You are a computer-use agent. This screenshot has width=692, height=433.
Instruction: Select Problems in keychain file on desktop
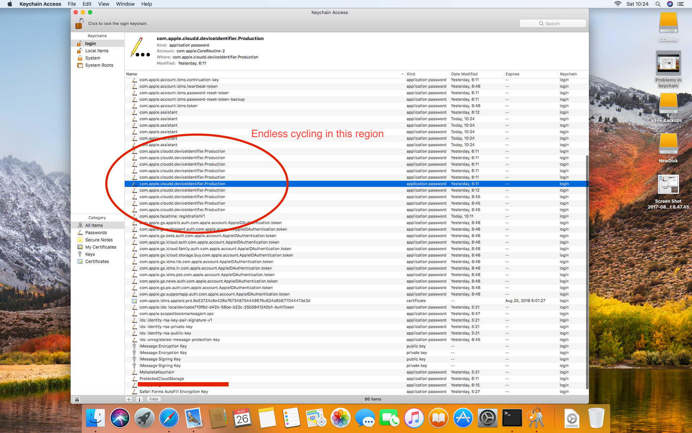[669, 70]
